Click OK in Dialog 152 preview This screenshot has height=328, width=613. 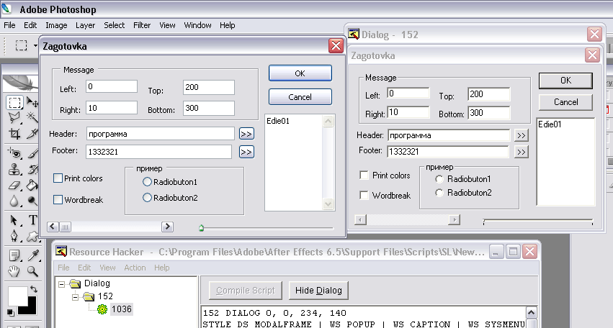tap(565, 81)
